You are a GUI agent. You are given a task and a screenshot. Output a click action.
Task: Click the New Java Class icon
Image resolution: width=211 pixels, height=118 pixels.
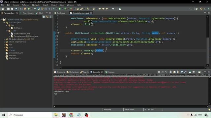pyautogui.click(x=29, y=9)
